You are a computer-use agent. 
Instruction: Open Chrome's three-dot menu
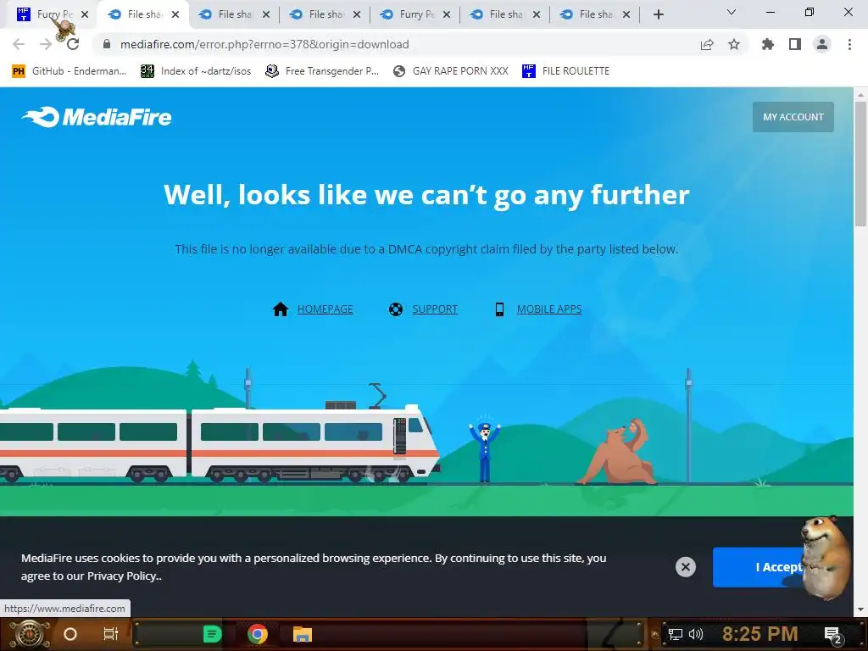tap(849, 44)
